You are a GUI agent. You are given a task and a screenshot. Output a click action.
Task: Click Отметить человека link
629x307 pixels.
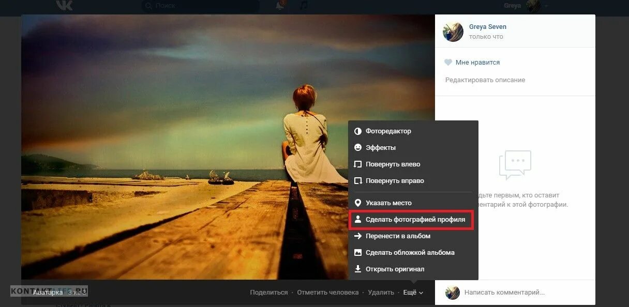pos(327,293)
